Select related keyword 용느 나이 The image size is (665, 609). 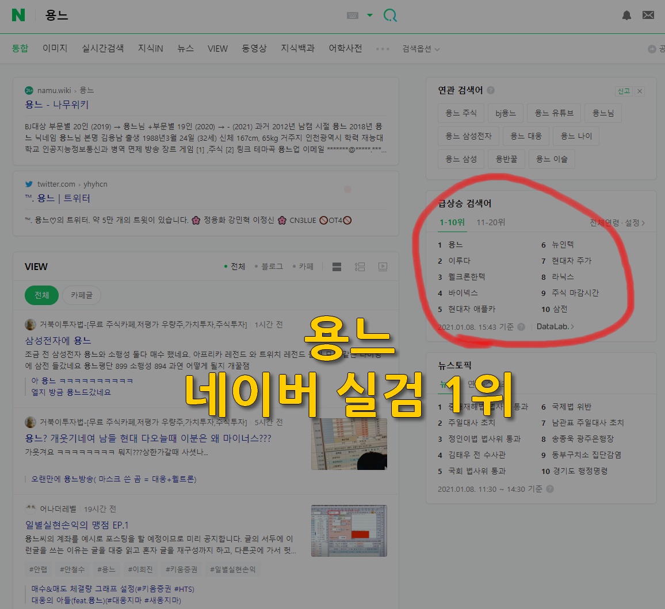576,136
